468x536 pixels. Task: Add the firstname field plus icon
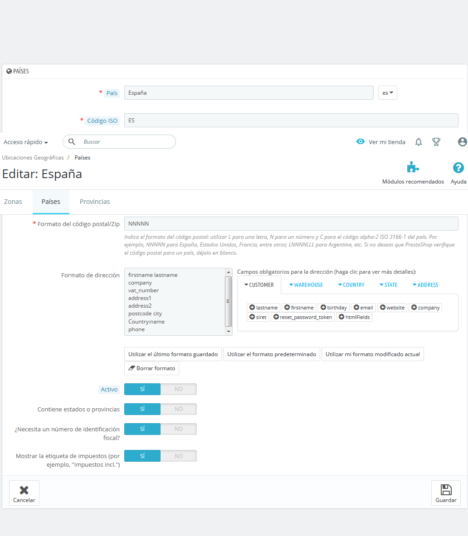point(287,307)
